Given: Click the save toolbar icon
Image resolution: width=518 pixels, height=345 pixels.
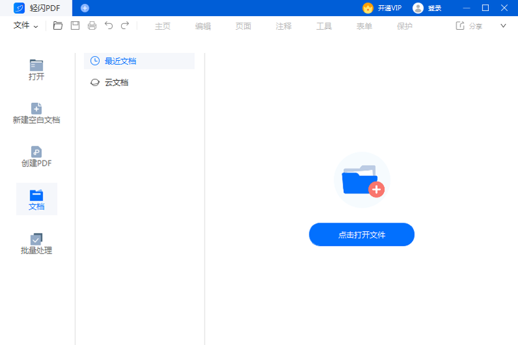Looking at the screenshot, I should [75, 25].
